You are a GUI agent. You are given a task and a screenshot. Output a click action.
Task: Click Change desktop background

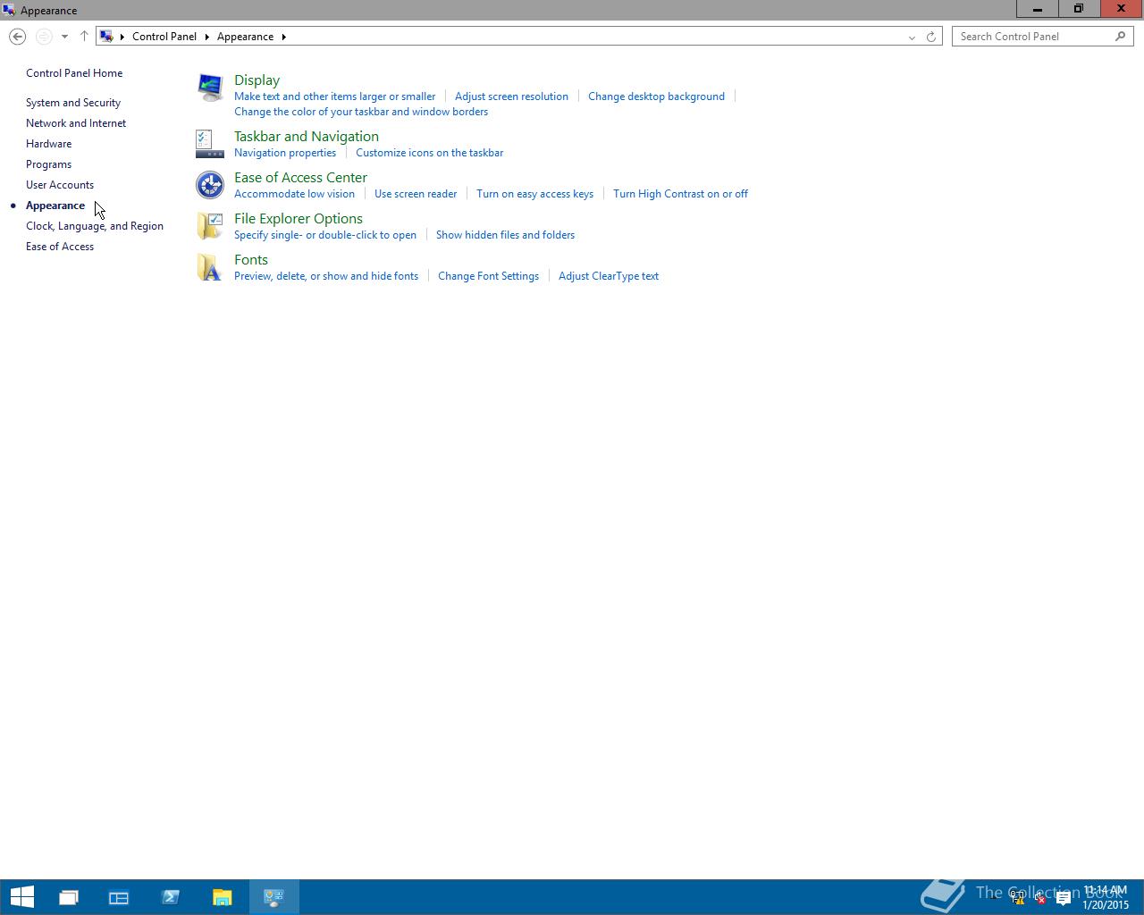(x=656, y=97)
